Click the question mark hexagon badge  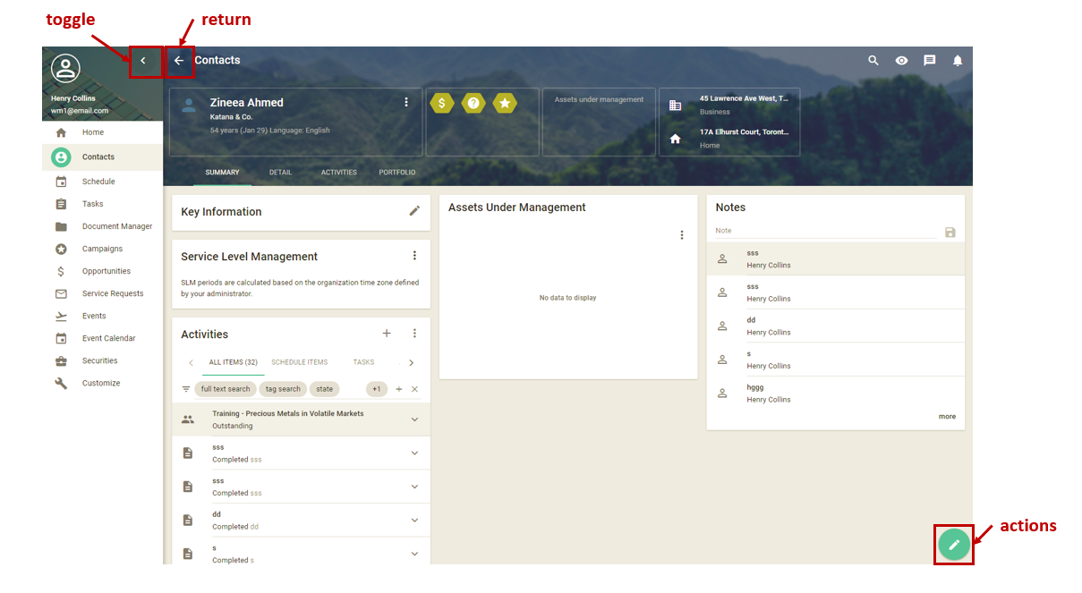pos(473,103)
